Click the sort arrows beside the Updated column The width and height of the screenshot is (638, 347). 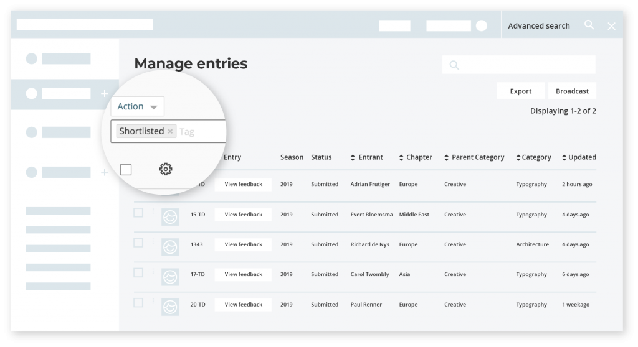pyautogui.click(x=564, y=158)
